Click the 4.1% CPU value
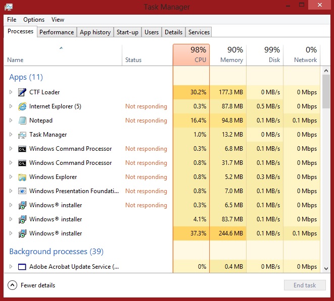Image resolution: width=334 pixels, height=301 pixels. pyautogui.click(x=200, y=219)
